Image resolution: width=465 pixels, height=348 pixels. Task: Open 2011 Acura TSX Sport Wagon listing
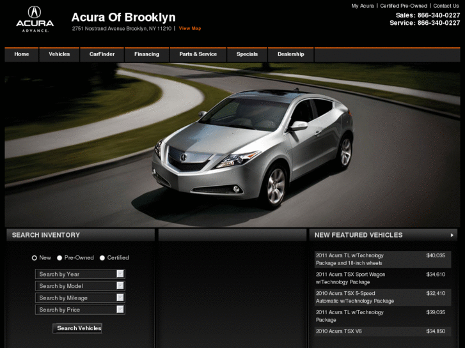pos(383,278)
